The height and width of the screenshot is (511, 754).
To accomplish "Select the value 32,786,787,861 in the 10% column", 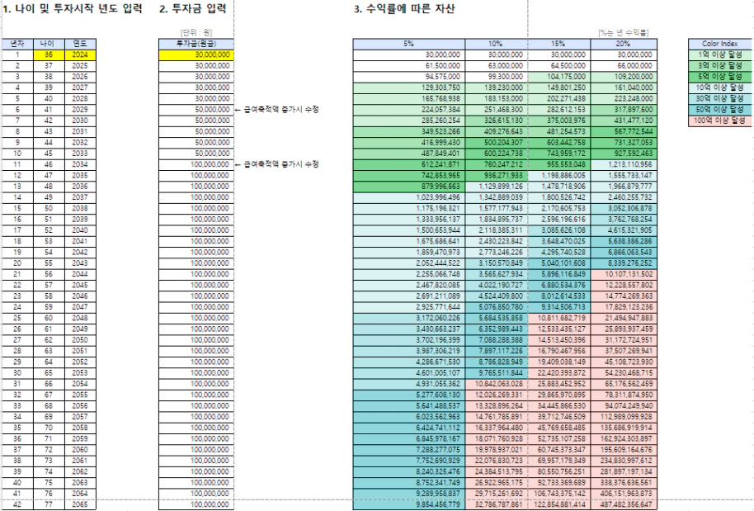I will tap(496, 504).
